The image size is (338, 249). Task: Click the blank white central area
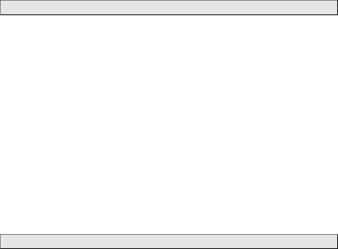(x=169, y=124)
